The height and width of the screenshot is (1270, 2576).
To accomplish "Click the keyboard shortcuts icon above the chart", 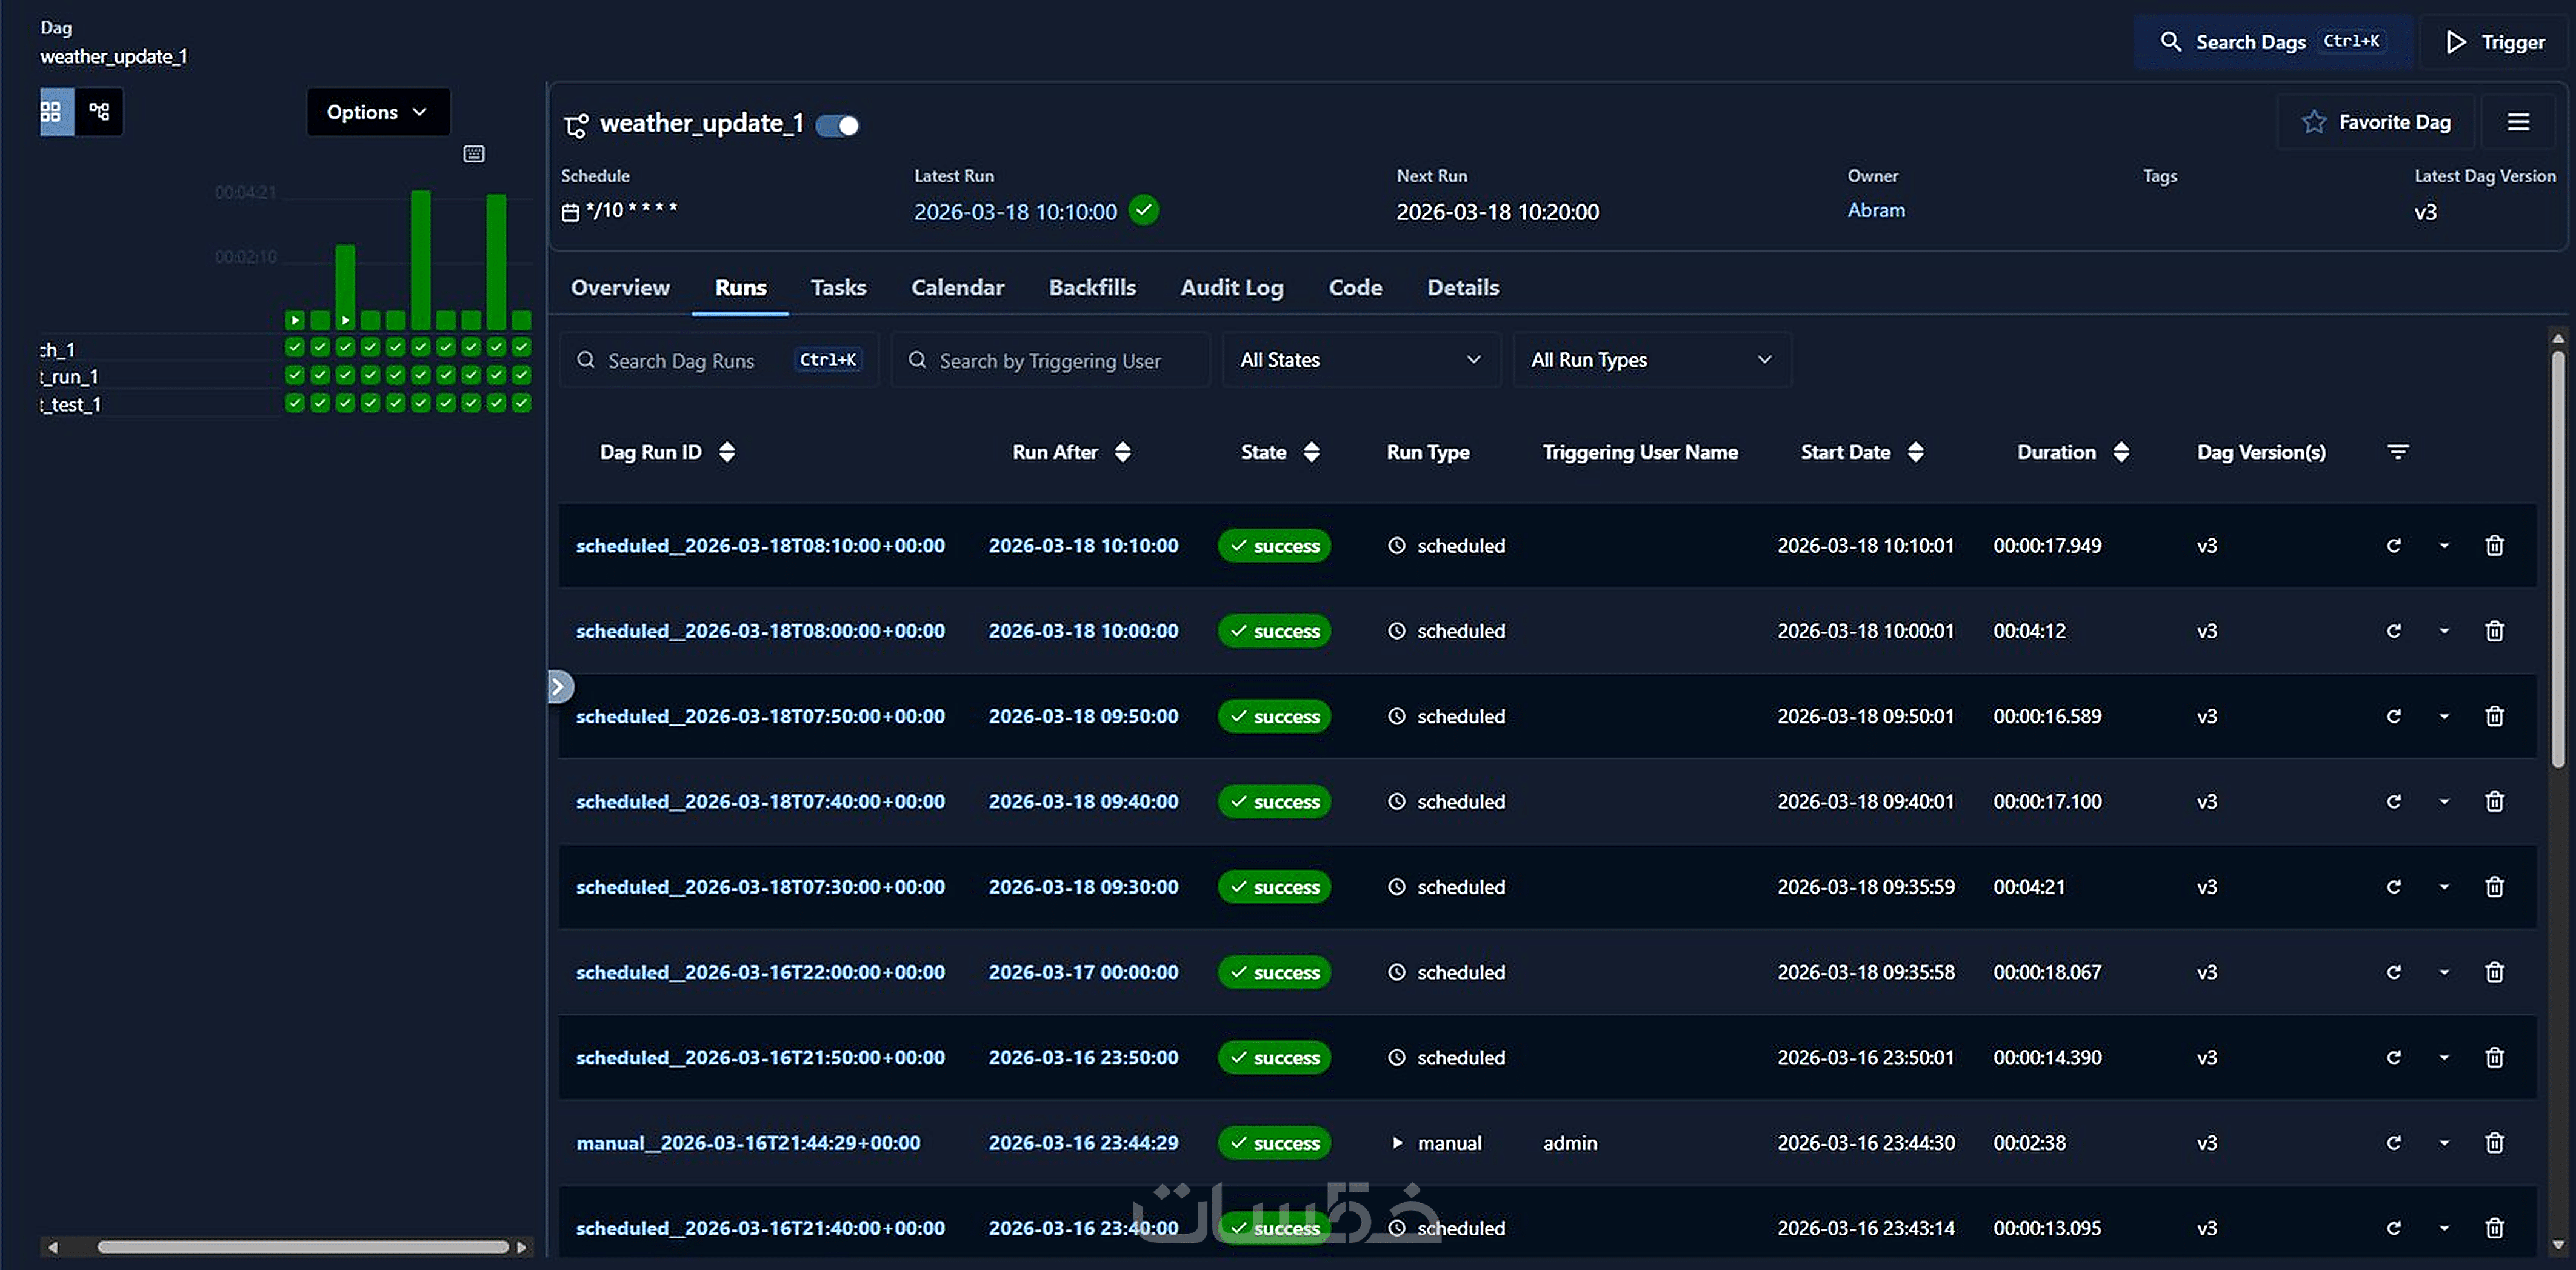I will pyautogui.click(x=474, y=154).
